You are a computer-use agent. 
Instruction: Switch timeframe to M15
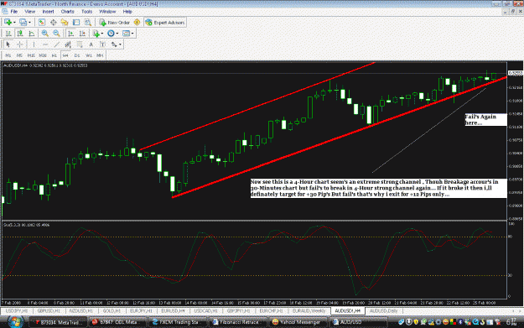31,55
